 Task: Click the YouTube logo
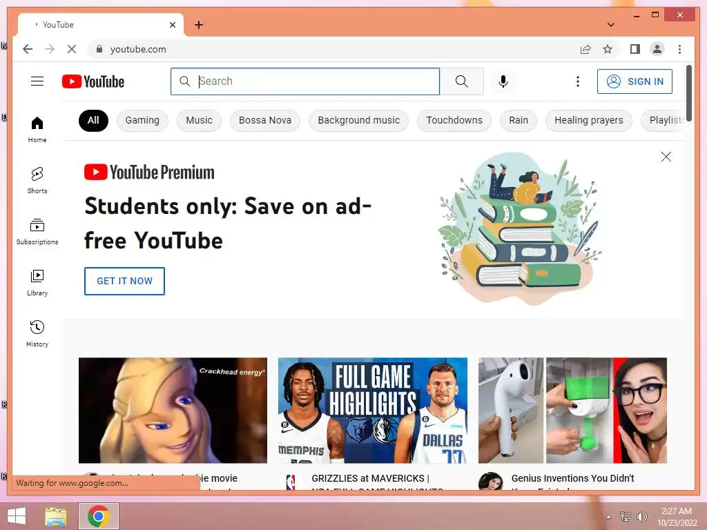click(93, 81)
